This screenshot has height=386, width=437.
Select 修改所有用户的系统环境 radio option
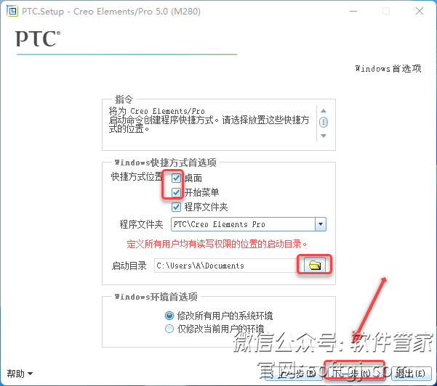(169, 316)
